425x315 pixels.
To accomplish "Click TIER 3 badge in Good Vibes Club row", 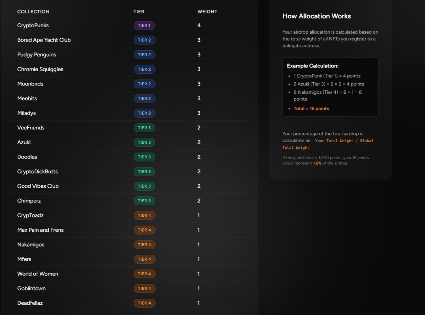I will [145, 186].
